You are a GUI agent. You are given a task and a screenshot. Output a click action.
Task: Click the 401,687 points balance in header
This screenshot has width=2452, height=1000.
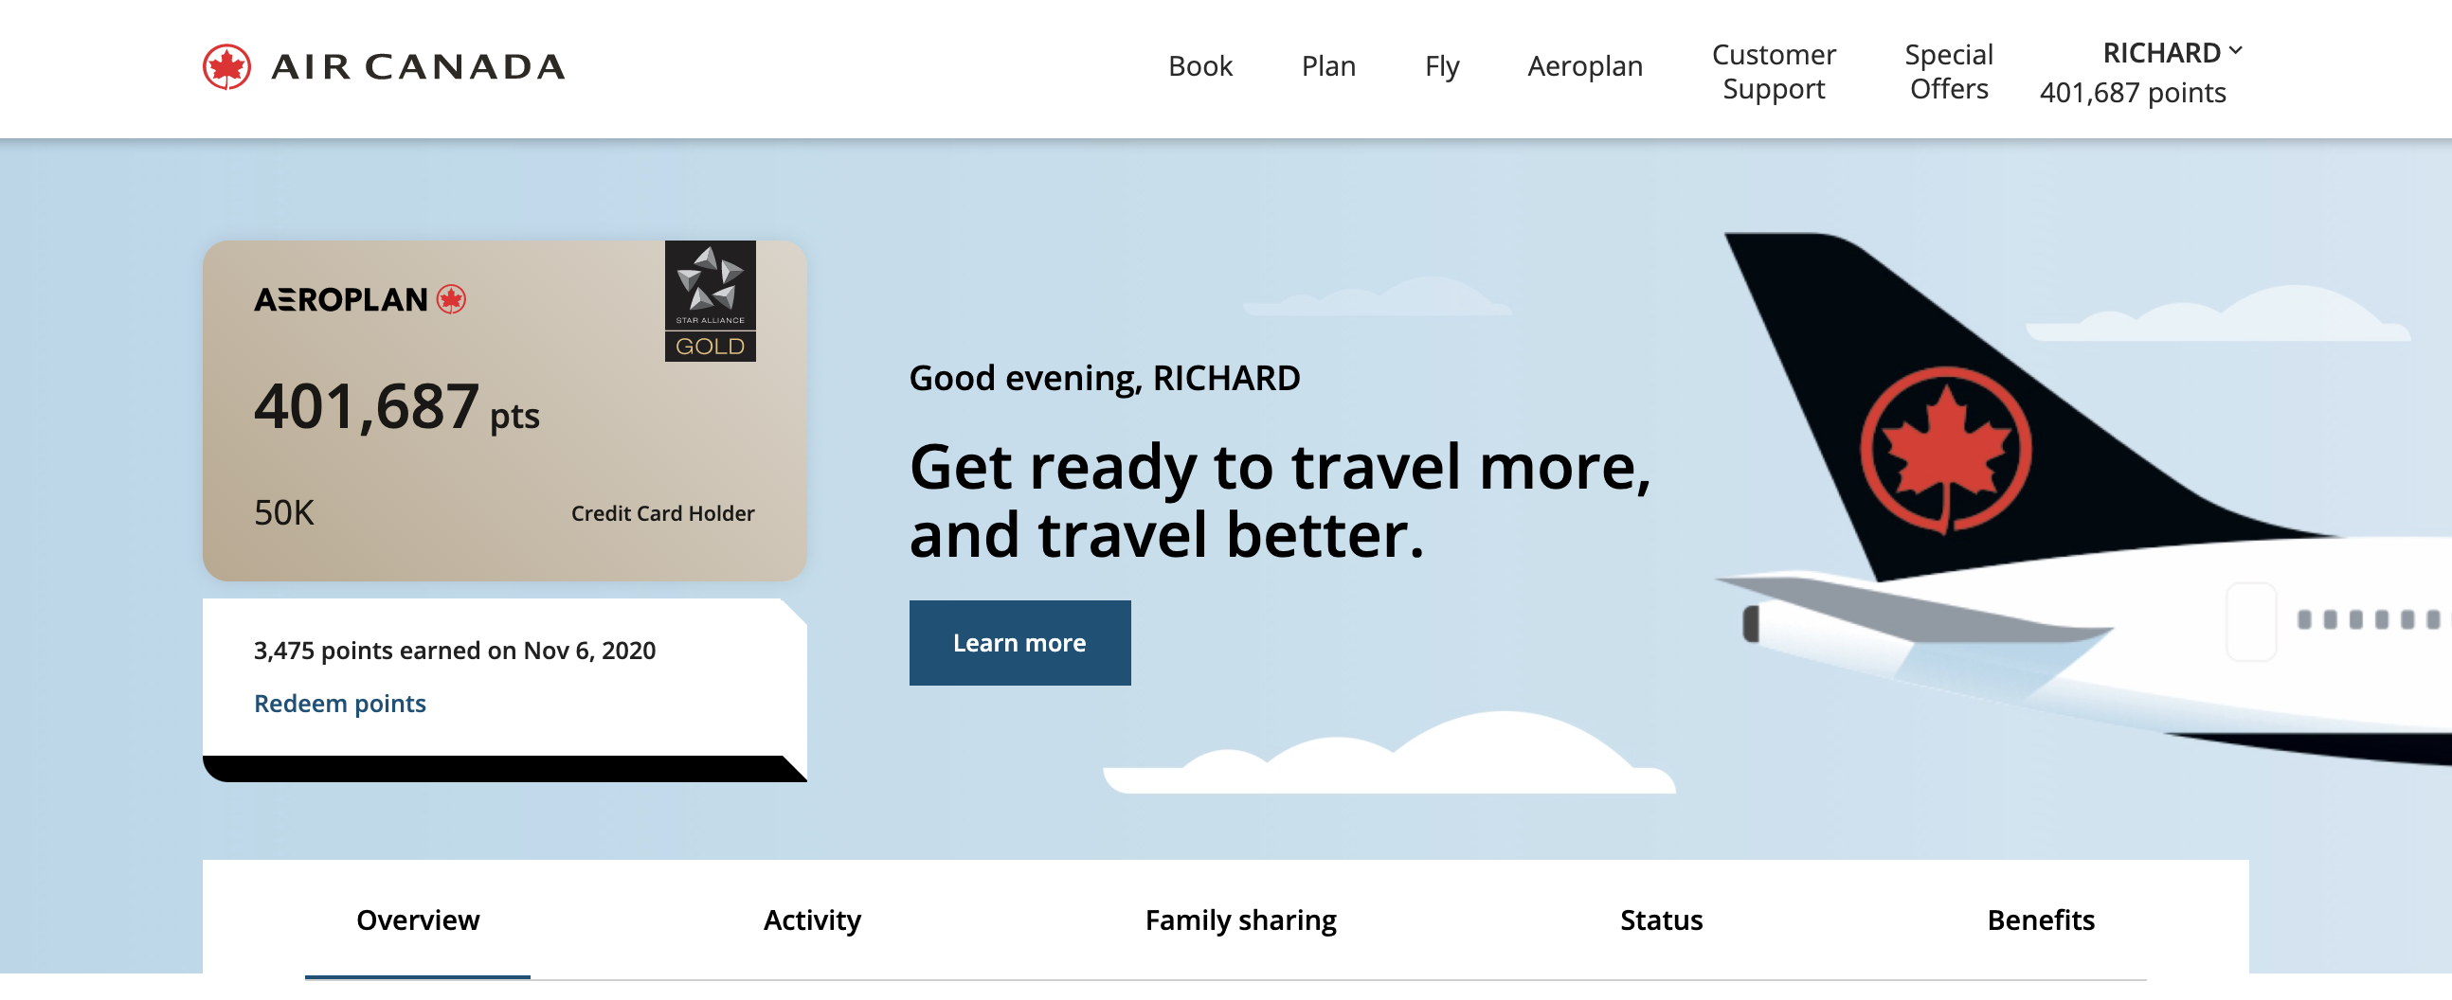pyautogui.click(x=2132, y=93)
